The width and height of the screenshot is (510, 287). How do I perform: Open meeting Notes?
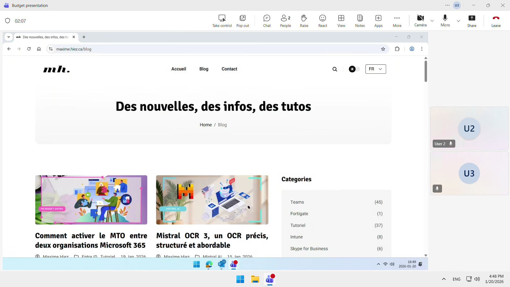[x=360, y=21]
